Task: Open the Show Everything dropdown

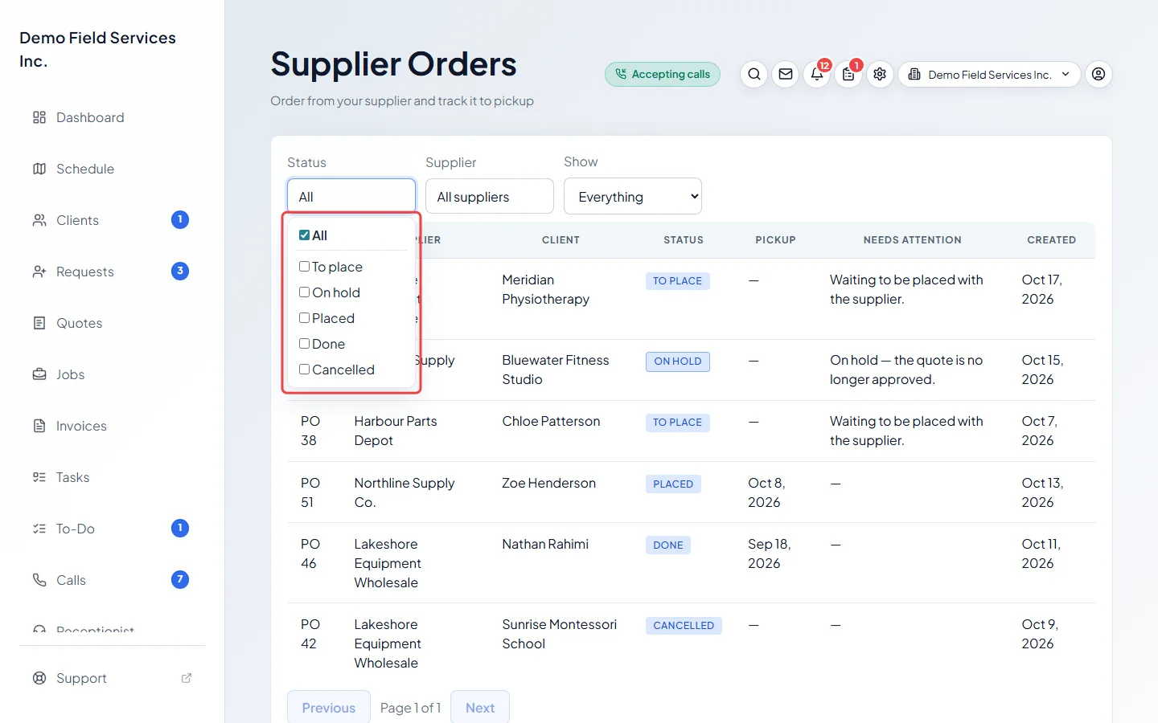Action: [633, 196]
